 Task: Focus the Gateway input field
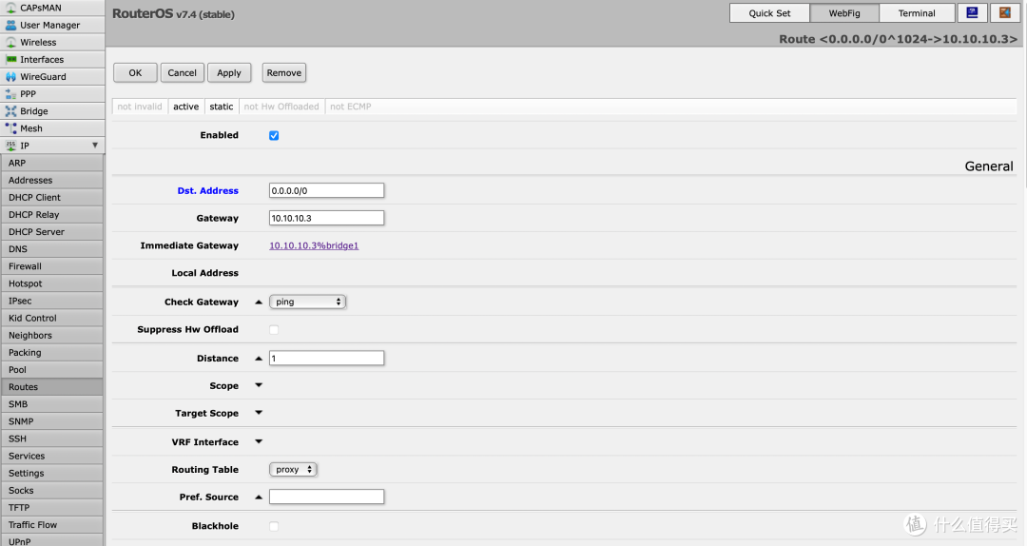click(x=326, y=218)
